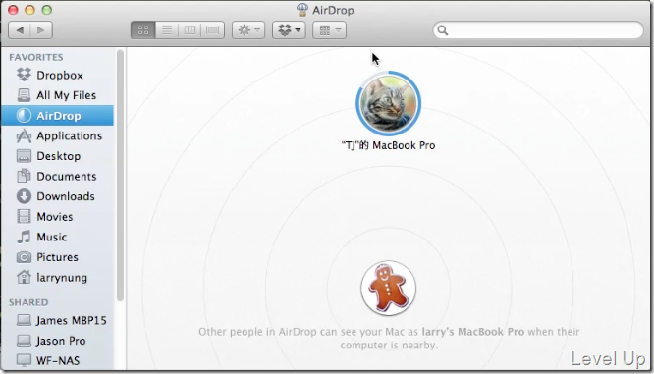Click the Movies filmstrip icon
This screenshot has height=374, width=654.
(24, 216)
